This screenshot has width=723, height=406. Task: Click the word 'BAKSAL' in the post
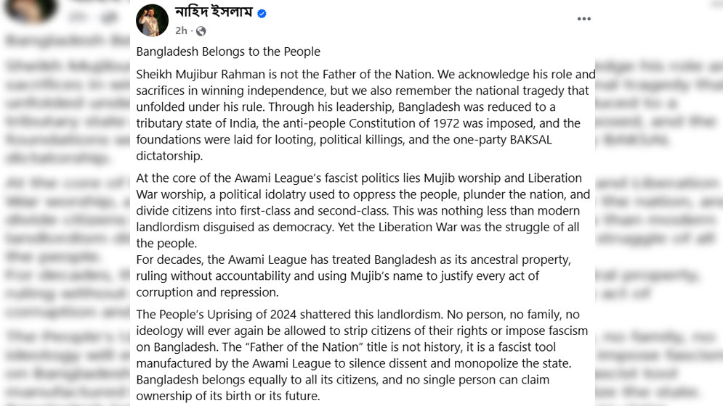tap(530, 139)
